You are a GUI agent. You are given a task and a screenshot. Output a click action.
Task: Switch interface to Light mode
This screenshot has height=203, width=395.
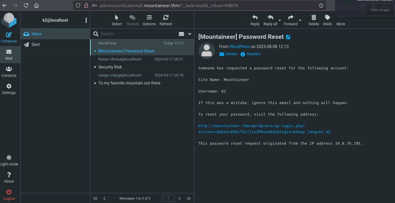(x=9, y=158)
